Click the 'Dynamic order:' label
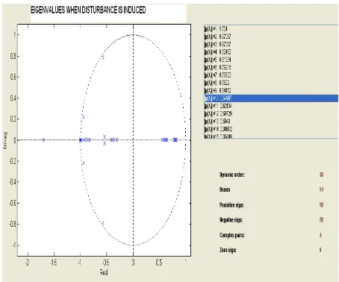 [231, 175]
